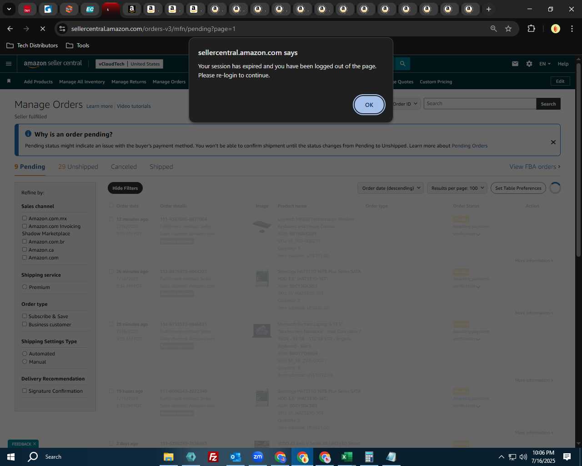Image resolution: width=582 pixels, height=466 pixels.
Task: Open the Seller Central settings gear
Action: (529, 64)
